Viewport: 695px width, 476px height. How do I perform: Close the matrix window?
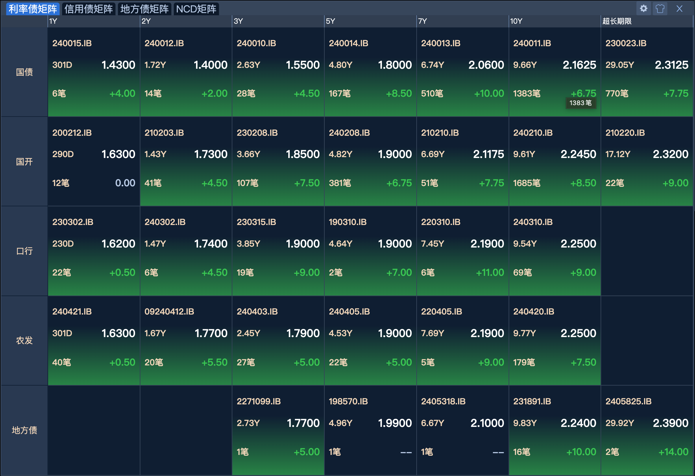tap(679, 8)
